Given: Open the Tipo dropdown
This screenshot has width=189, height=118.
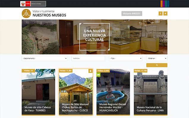Looking at the screenshot, I should [x=126, y=58].
